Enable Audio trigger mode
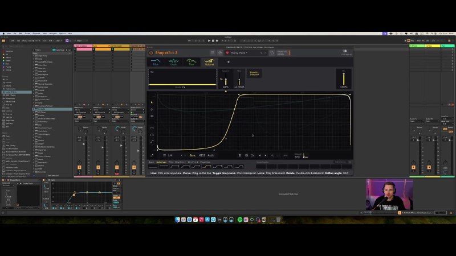 pos(211,155)
